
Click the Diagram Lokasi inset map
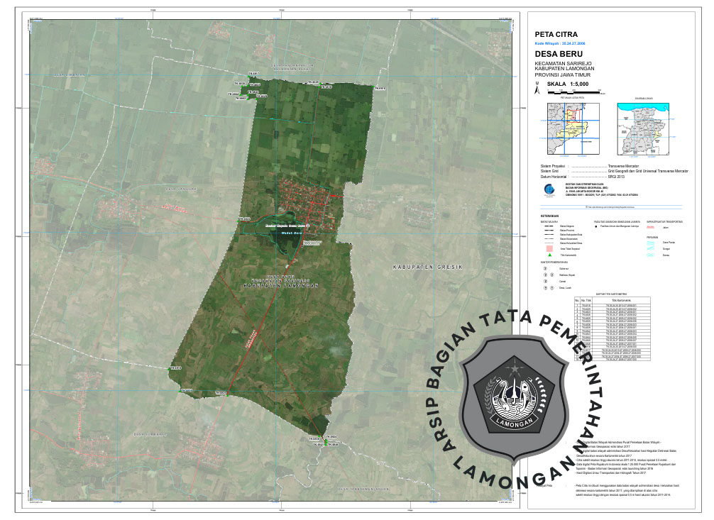[x=644, y=128]
